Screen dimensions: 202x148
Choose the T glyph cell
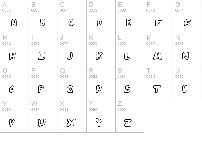[x=158, y=83]
